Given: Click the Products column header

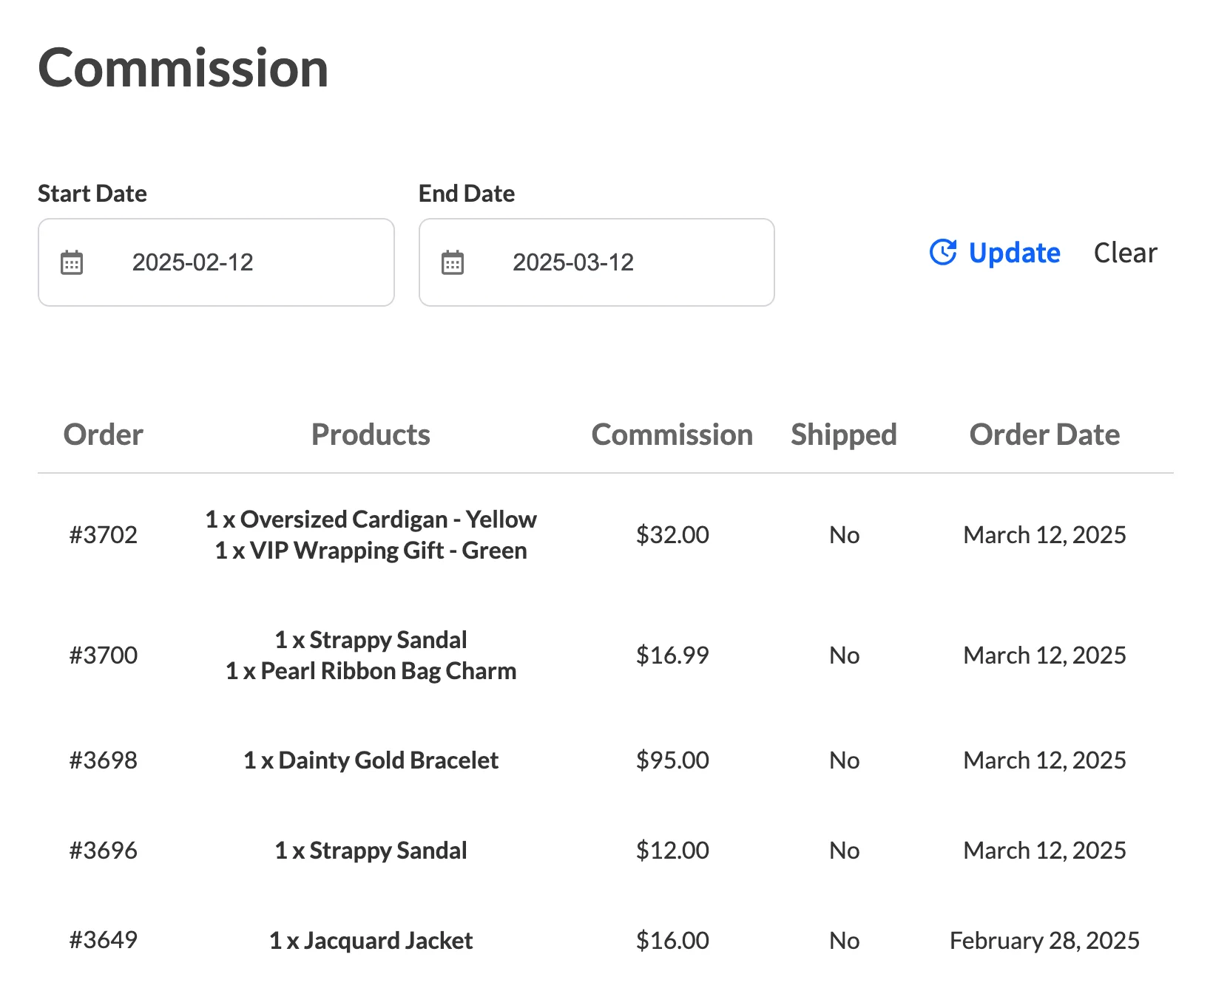Looking at the screenshot, I should (371, 435).
